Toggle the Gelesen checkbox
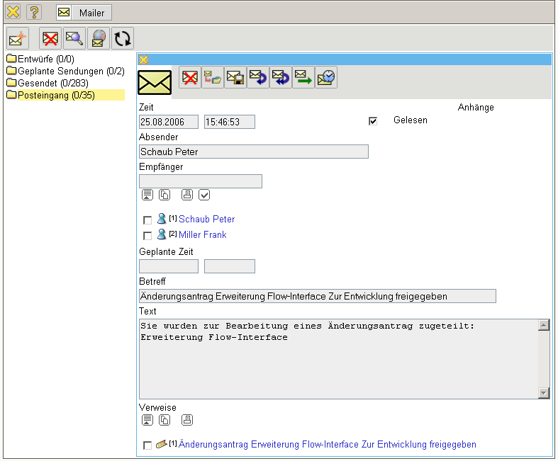 (x=373, y=121)
